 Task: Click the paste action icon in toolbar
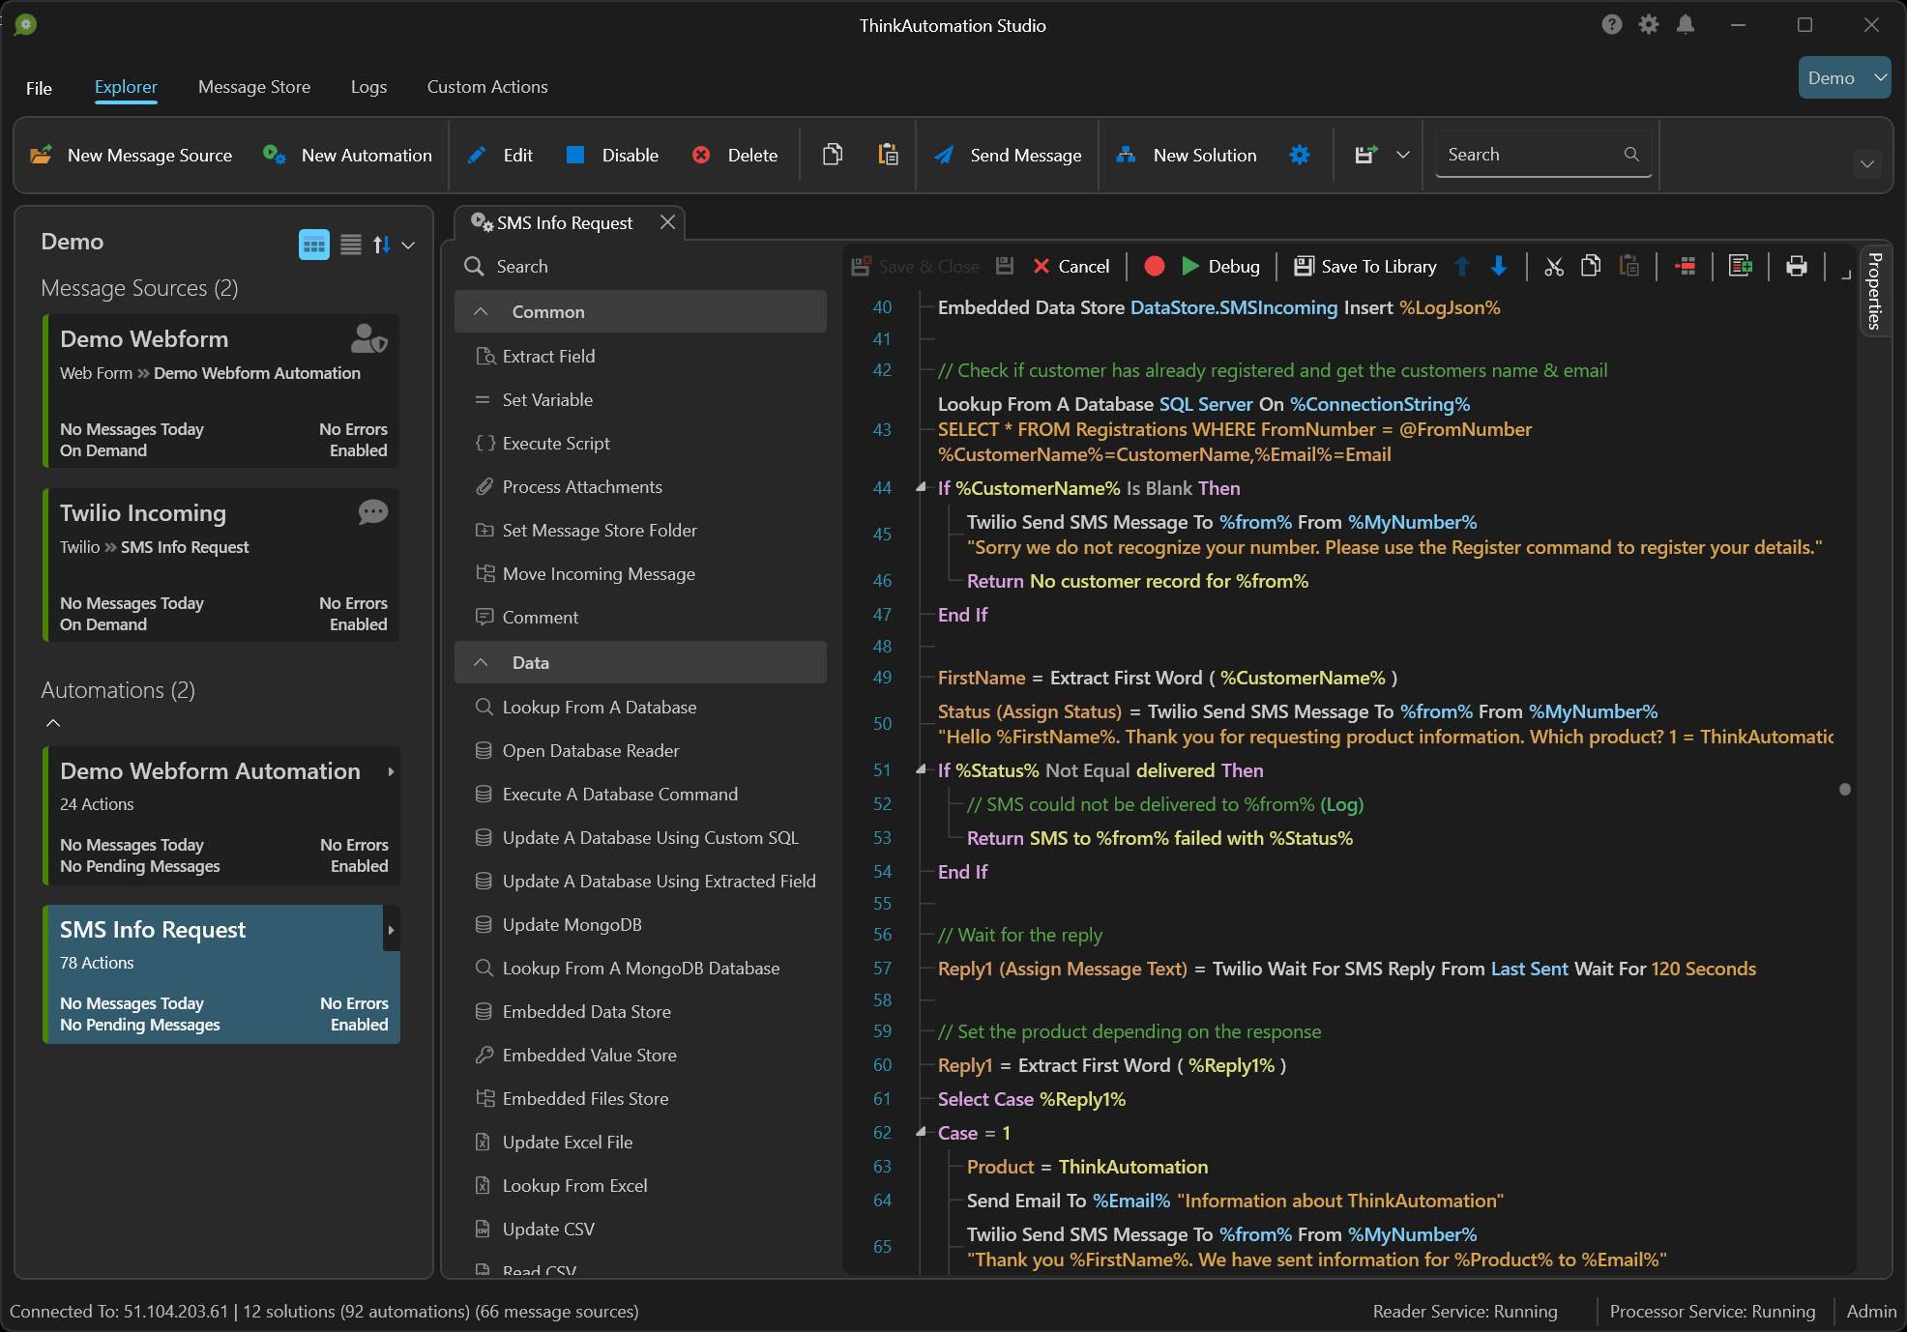(x=1628, y=267)
